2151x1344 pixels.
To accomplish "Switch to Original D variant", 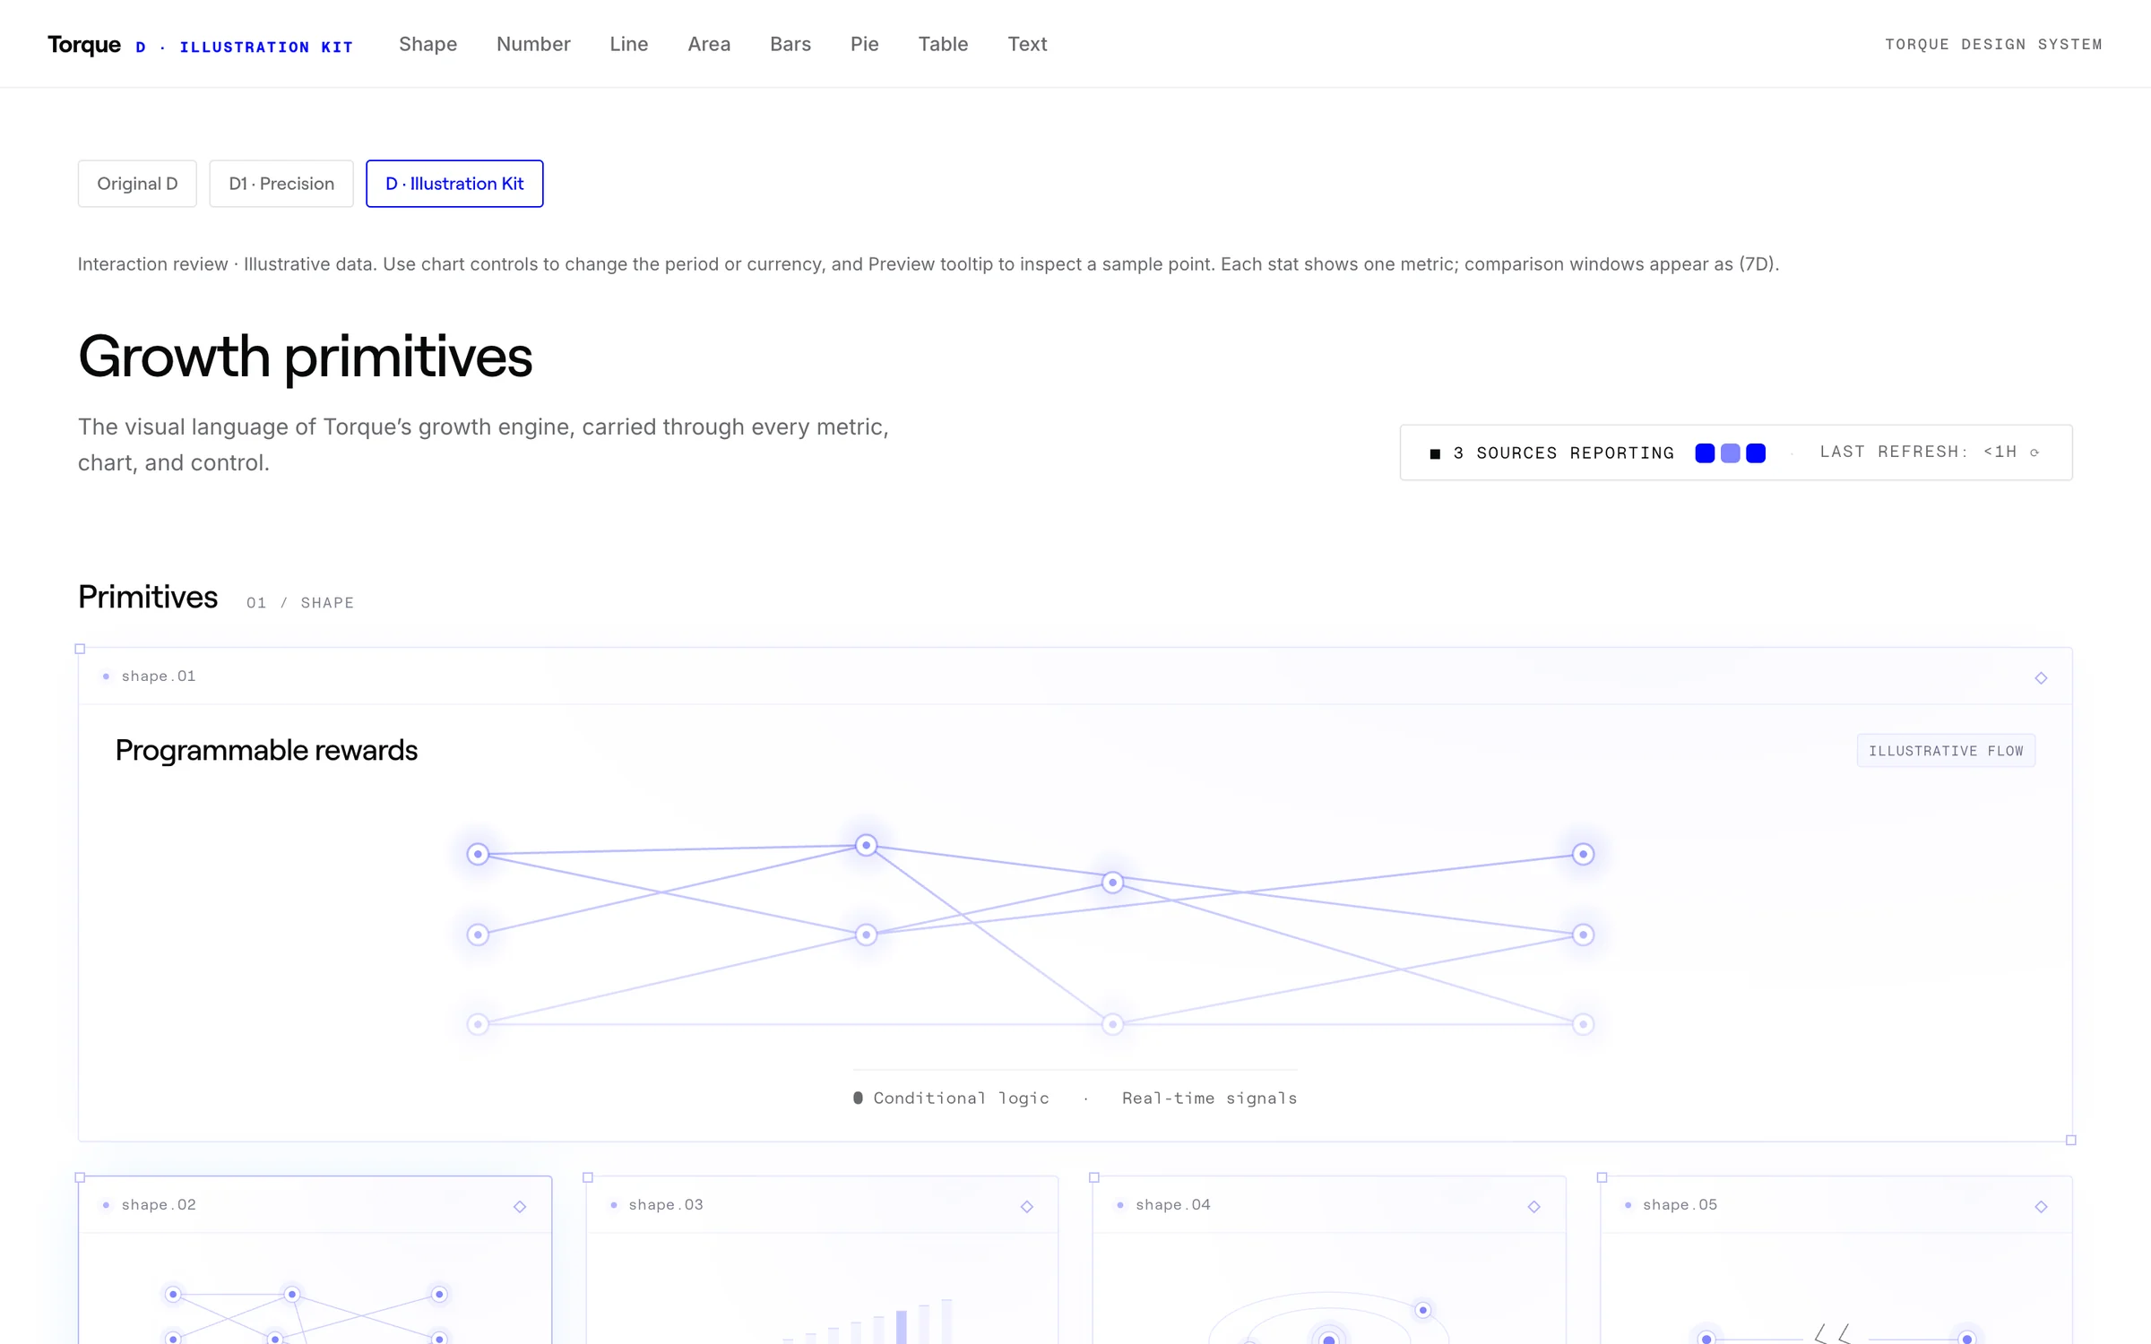I will coord(137,184).
